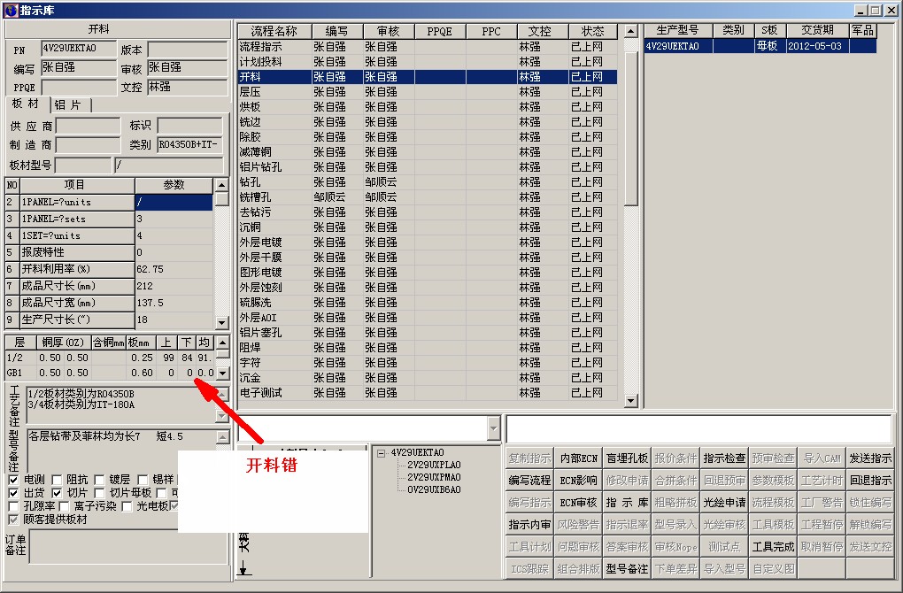Click the 工具完成 button
Image resolution: width=903 pixels, height=593 pixels.
[x=773, y=547]
